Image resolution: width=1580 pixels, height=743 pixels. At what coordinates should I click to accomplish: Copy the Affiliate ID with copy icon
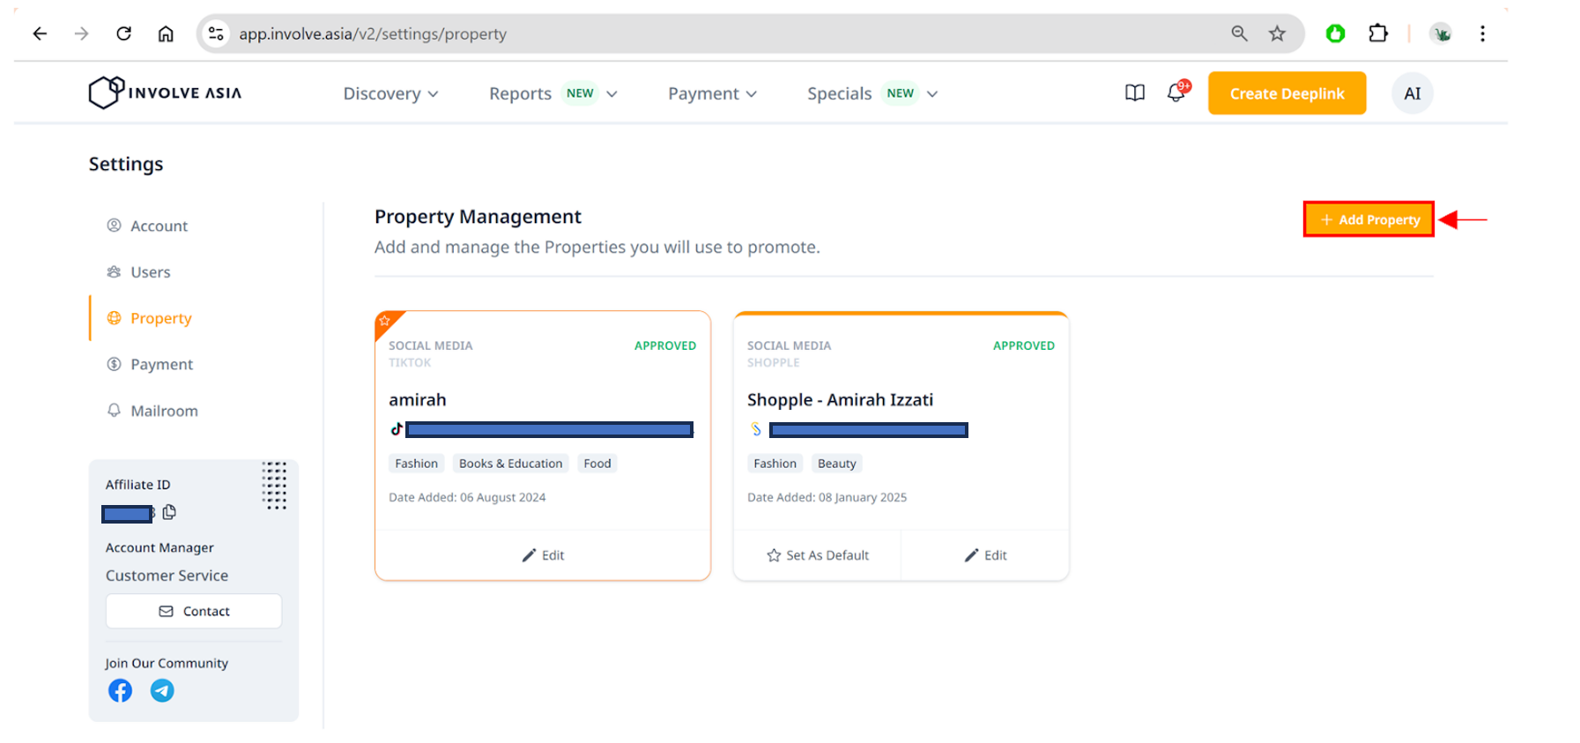(x=169, y=512)
